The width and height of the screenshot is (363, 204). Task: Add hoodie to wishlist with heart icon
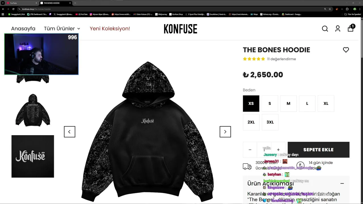coord(346,50)
